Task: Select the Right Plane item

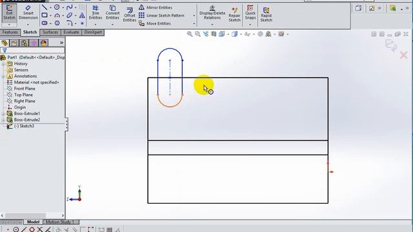Action: 21,101
